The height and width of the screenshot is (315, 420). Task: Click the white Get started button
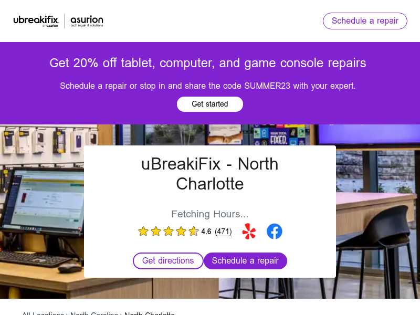click(x=209, y=104)
